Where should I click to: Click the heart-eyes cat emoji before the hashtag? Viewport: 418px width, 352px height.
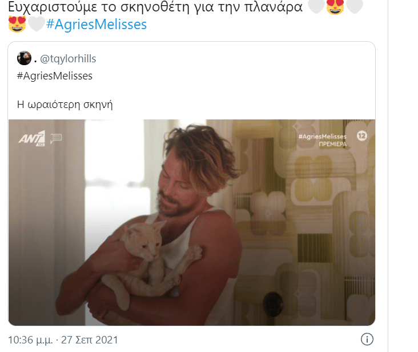[17, 24]
